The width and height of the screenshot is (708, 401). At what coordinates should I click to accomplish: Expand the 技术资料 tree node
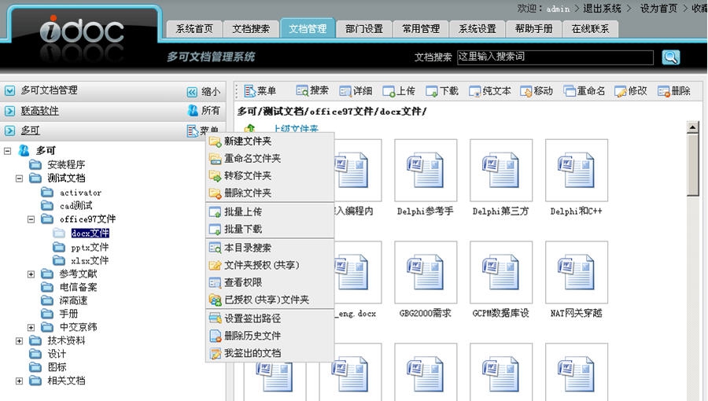[x=19, y=340]
